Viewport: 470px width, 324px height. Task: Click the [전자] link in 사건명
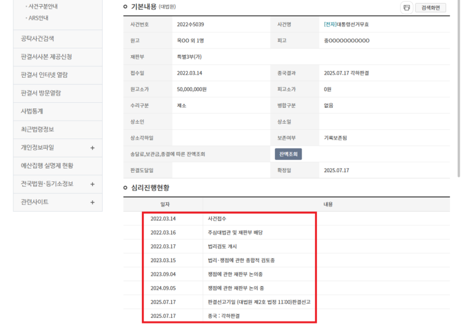coord(330,24)
